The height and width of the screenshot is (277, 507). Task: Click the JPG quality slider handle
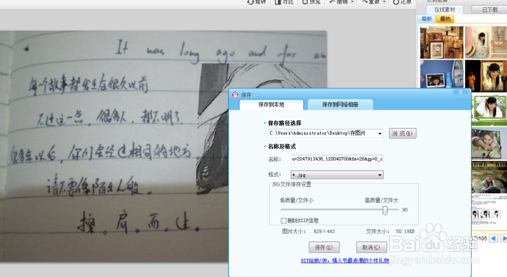[x=385, y=211]
